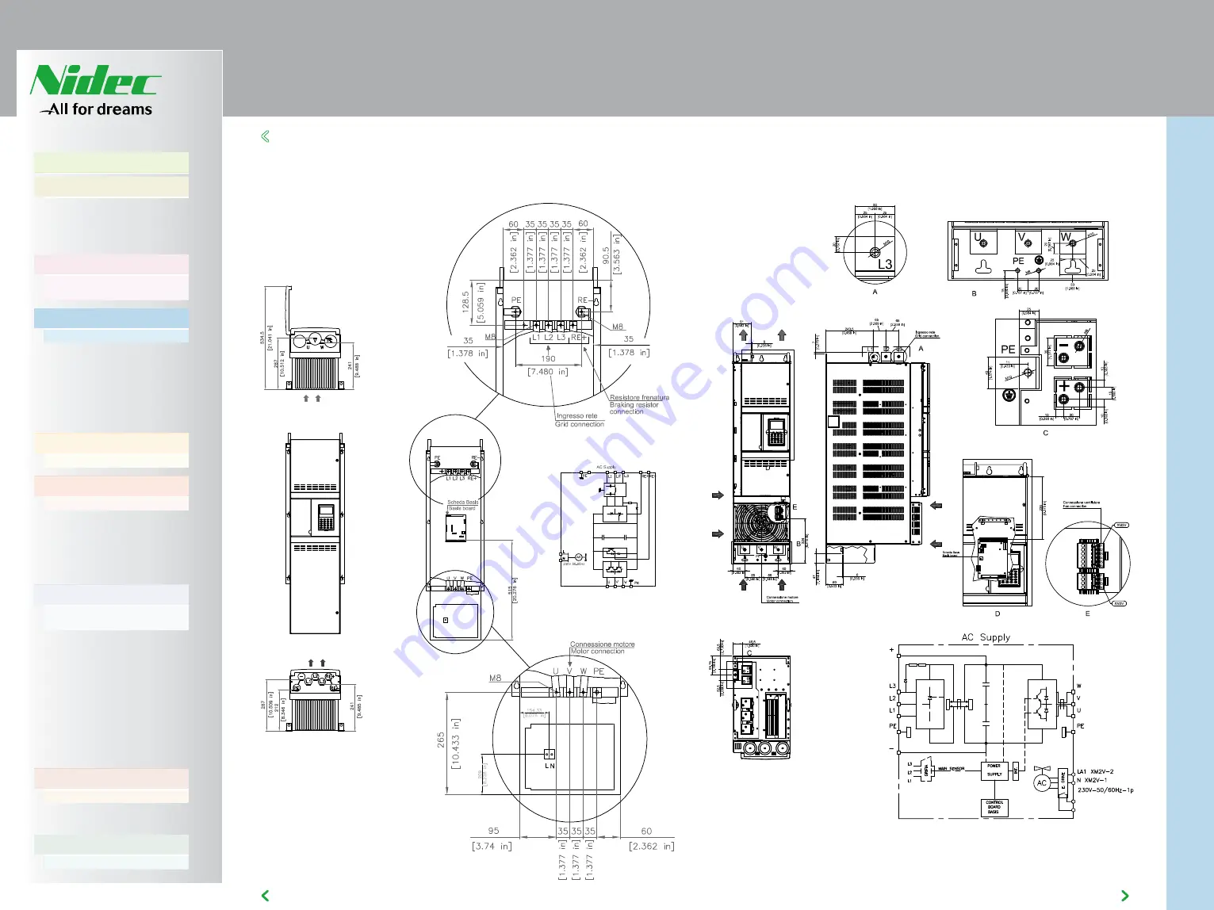The width and height of the screenshot is (1214, 910).
Task: Click the 'POWER SUPPLY' block in schematic
Action: pos(994,770)
